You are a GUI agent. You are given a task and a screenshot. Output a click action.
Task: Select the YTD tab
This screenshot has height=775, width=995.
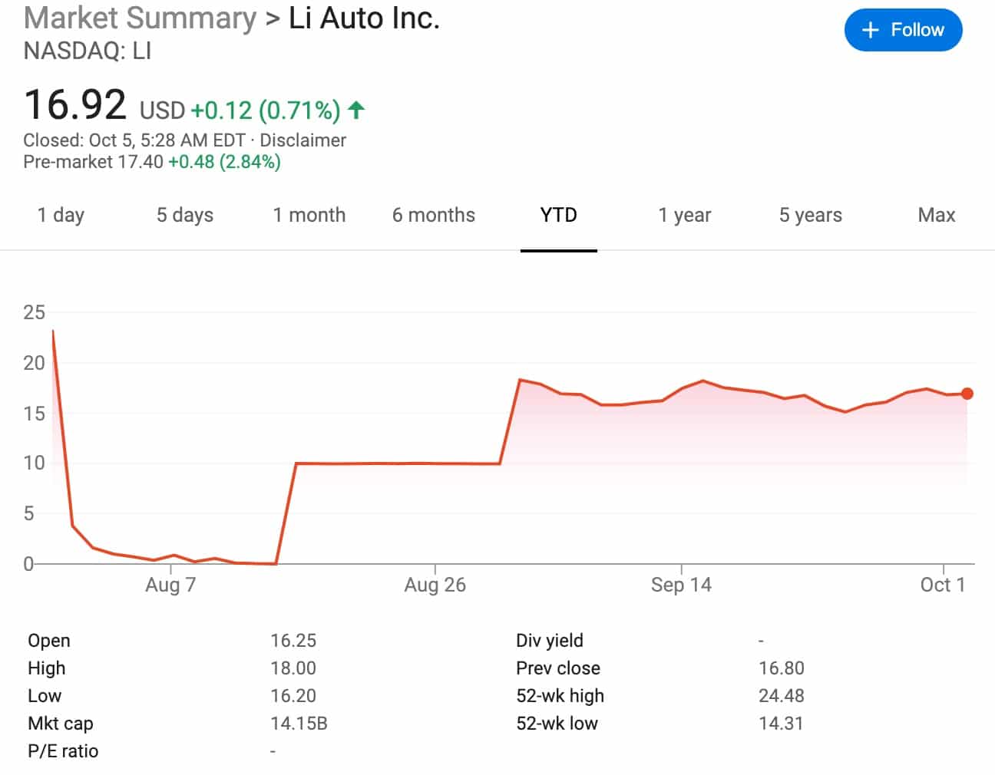(559, 216)
